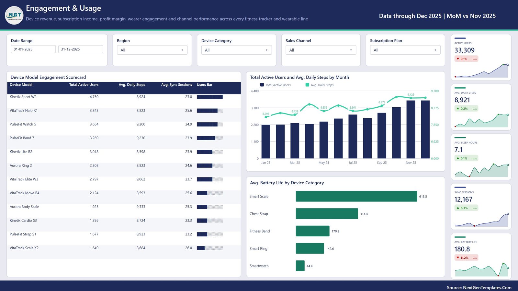Click the Avg. Daily Steps legend swatch

(307, 85)
